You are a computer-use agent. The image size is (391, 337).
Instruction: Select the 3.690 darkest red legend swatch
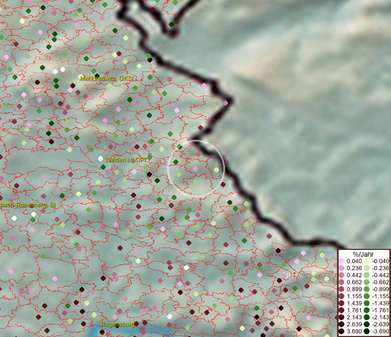pos(341,331)
